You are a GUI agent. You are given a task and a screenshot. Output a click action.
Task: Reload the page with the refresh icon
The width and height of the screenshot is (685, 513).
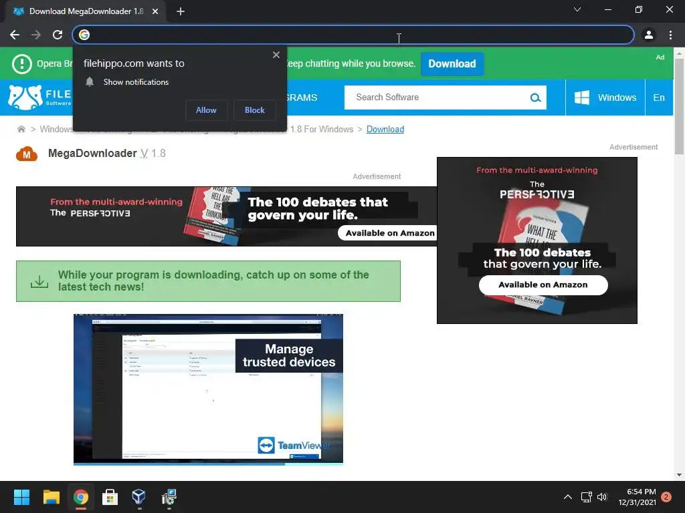point(58,35)
